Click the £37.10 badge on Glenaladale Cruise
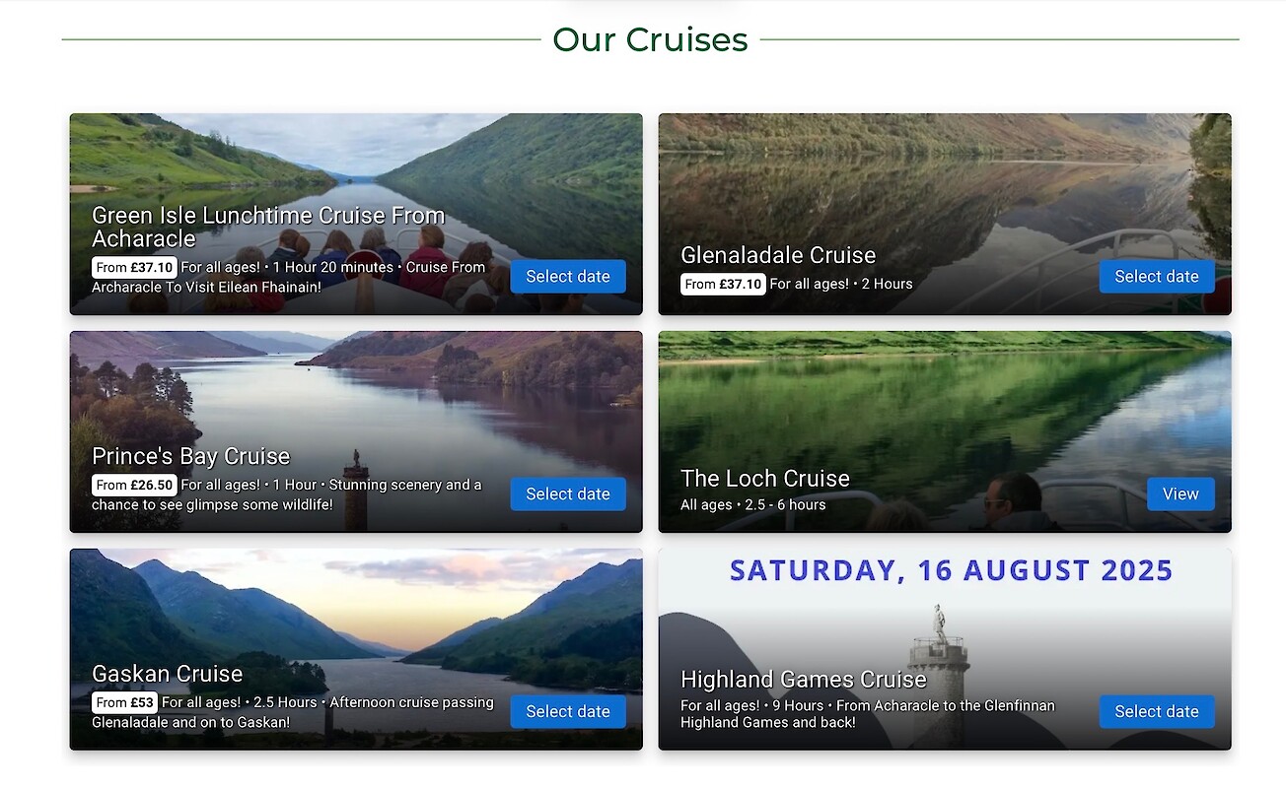 (723, 284)
